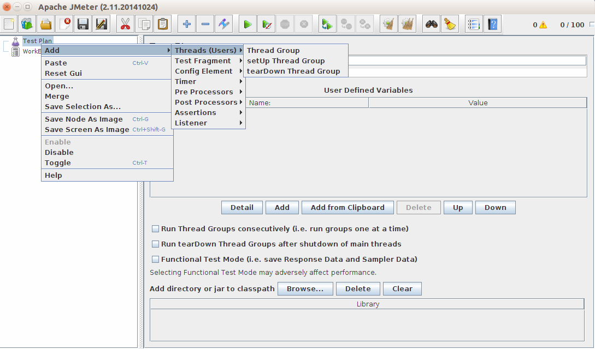The width and height of the screenshot is (595, 349).
Task: Click the Remote Start All icon
Action: pos(327,24)
